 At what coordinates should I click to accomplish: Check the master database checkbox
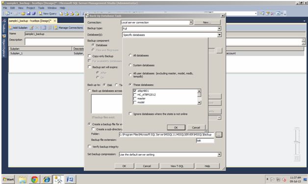135,98
